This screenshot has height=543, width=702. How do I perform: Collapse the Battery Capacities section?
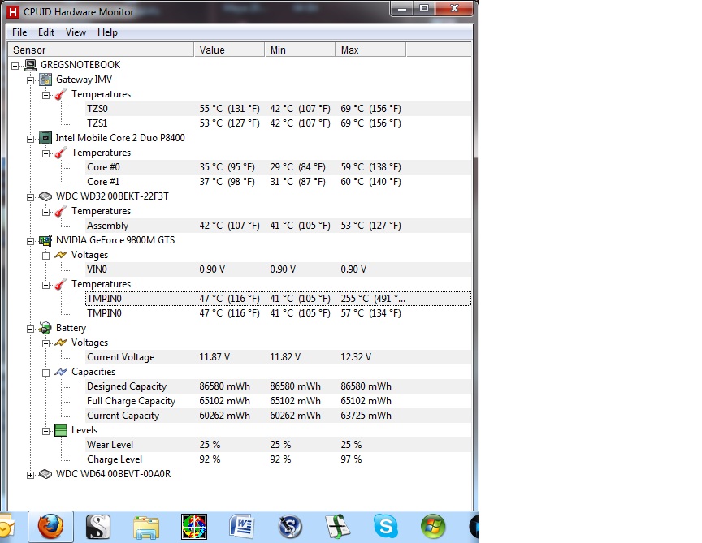pyautogui.click(x=45, y=373)
